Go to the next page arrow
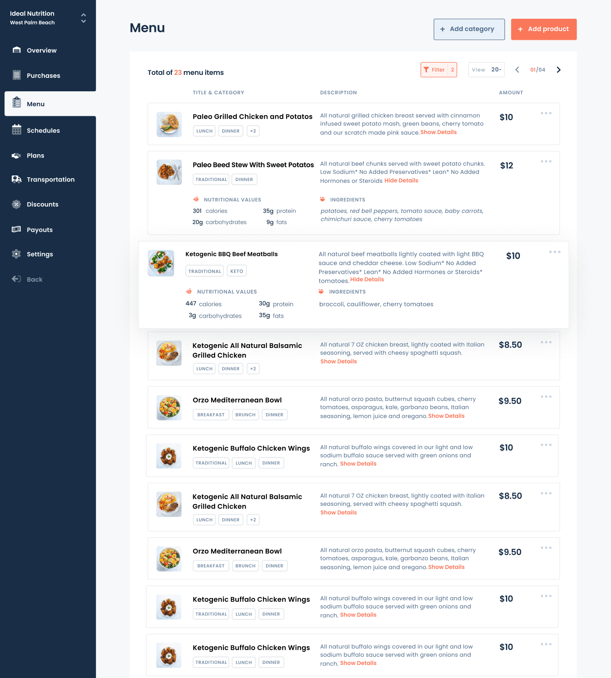611x678 pixels. [x=559, y=70]
